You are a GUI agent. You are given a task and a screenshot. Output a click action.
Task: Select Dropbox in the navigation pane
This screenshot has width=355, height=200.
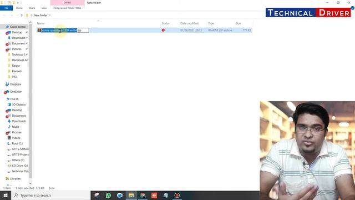coord(16,84)
